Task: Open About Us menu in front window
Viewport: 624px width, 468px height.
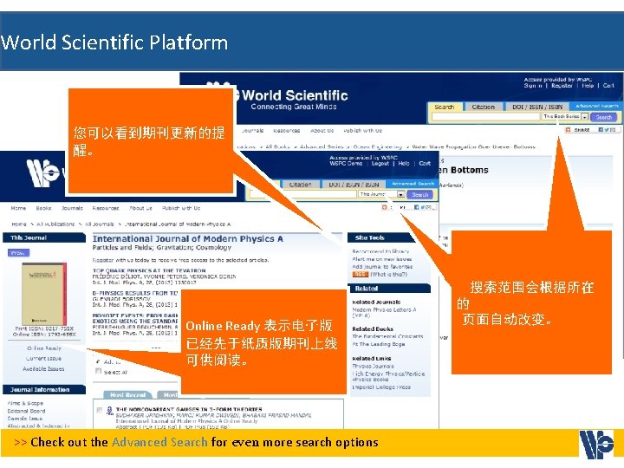Action: tap(140, 208)
